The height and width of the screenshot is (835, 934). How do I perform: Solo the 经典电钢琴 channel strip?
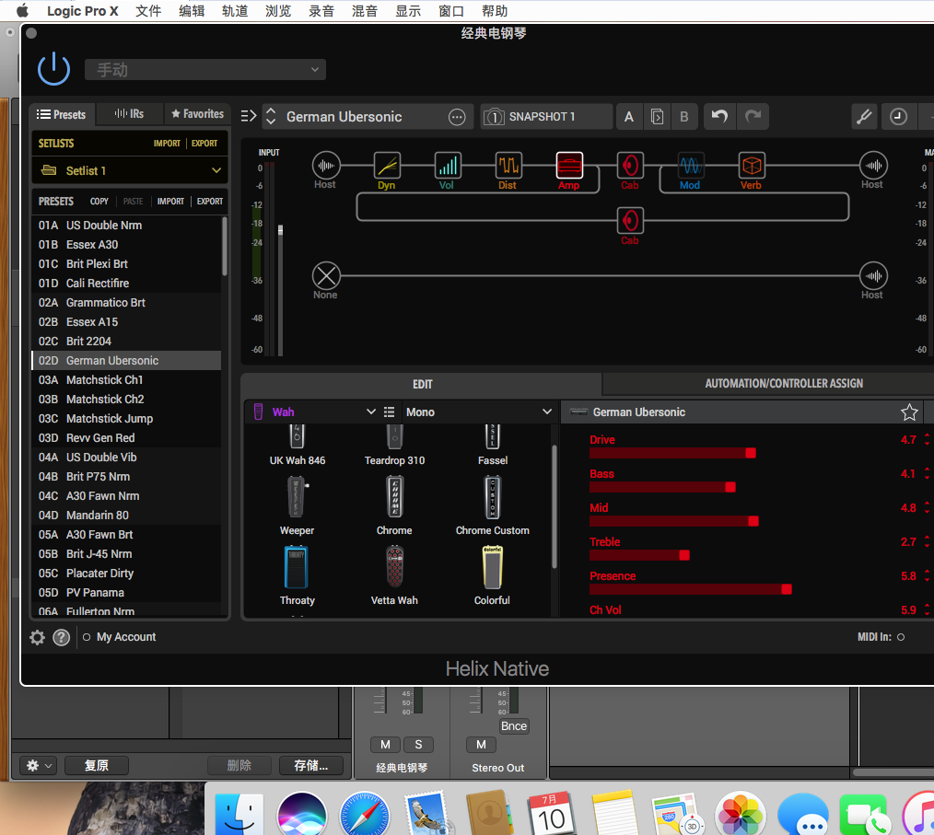pos(418,745)
